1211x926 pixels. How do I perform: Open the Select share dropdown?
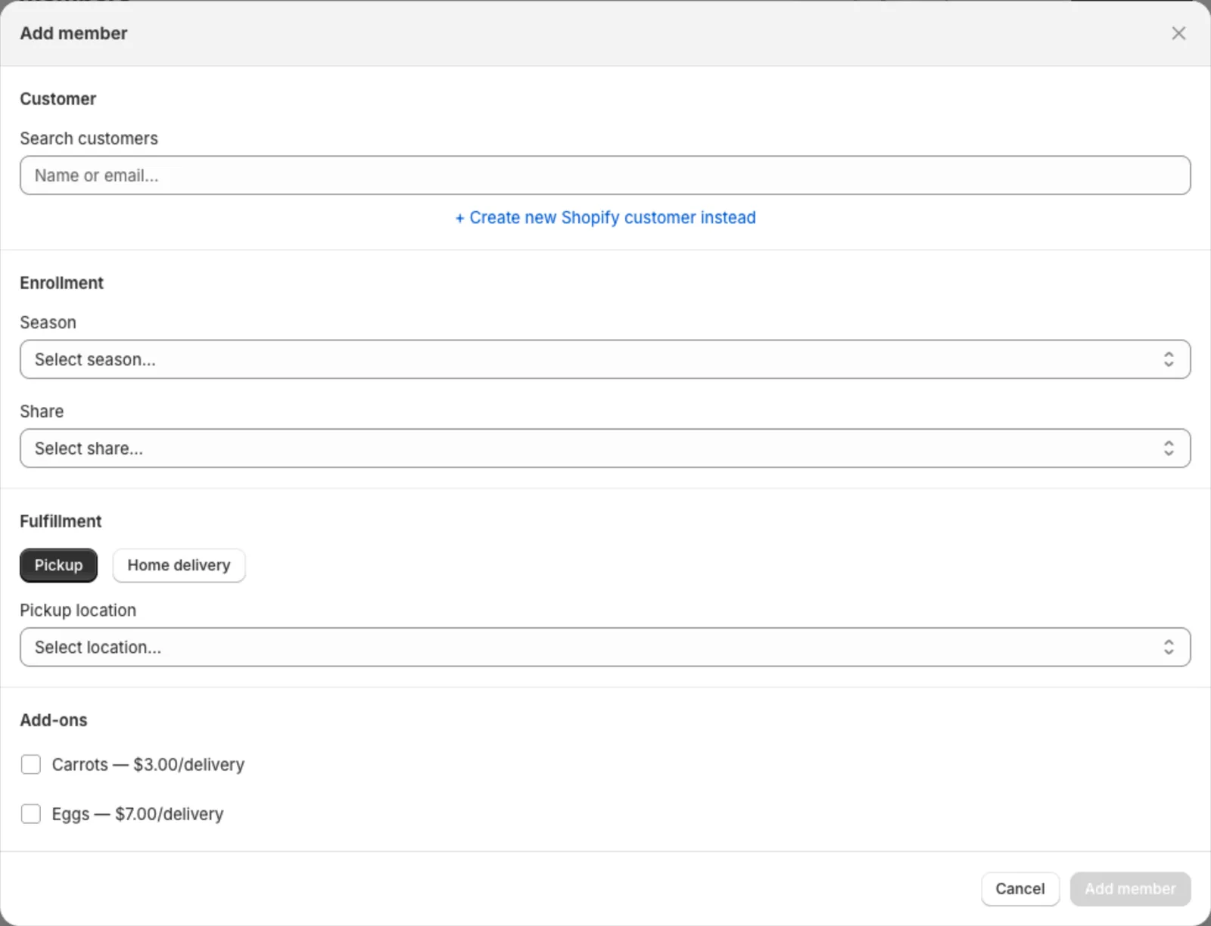[x=605, y=449]
